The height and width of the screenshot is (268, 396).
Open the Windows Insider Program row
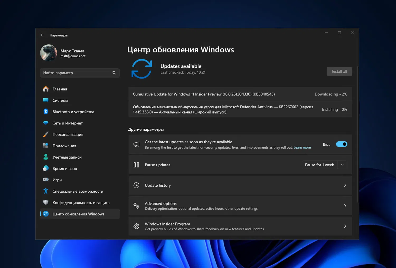click(x=240, y=226)
